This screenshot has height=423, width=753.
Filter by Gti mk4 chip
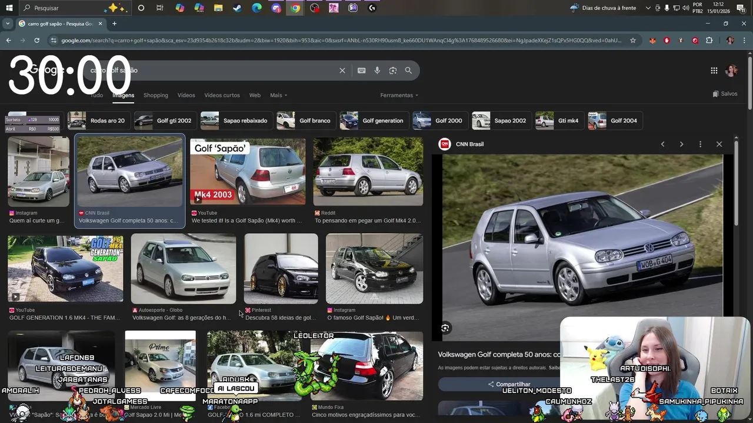pyautogui.click(x=559, y=120)
